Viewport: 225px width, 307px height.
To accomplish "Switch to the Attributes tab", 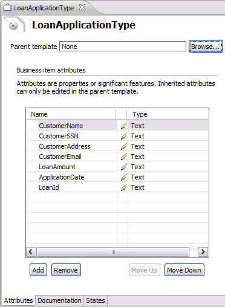I will [x=18, y=300].
